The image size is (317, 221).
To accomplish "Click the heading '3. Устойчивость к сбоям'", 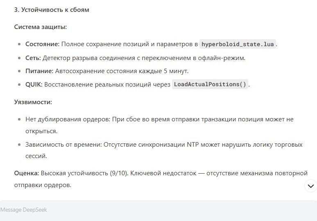I will click(x=52, y=10).
